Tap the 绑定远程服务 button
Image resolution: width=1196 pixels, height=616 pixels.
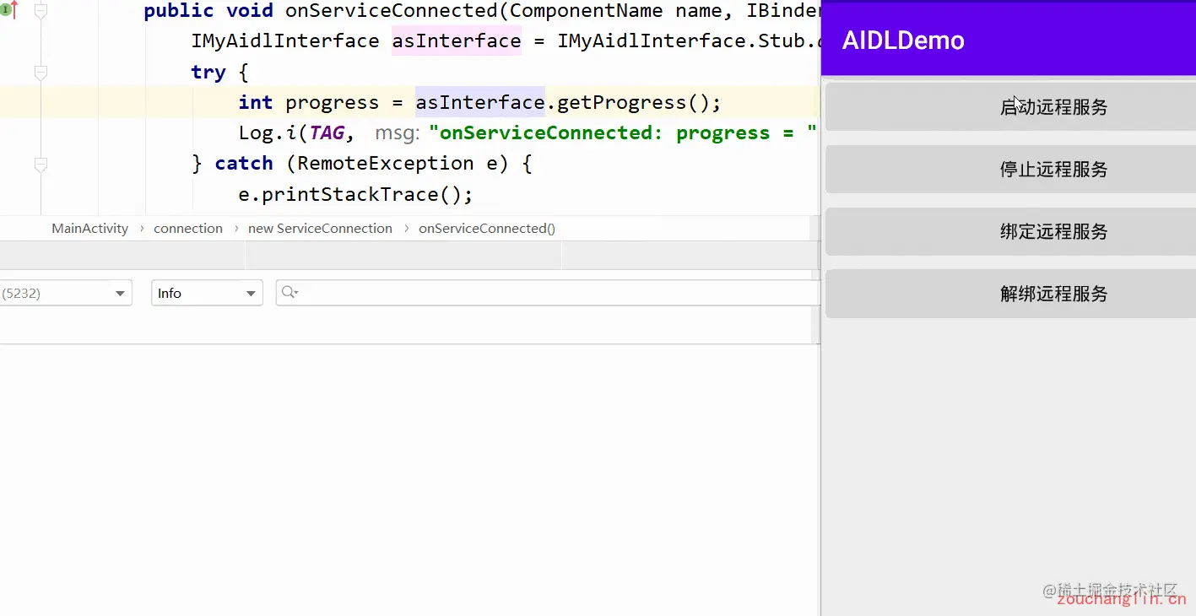[x=1010, y=232]
